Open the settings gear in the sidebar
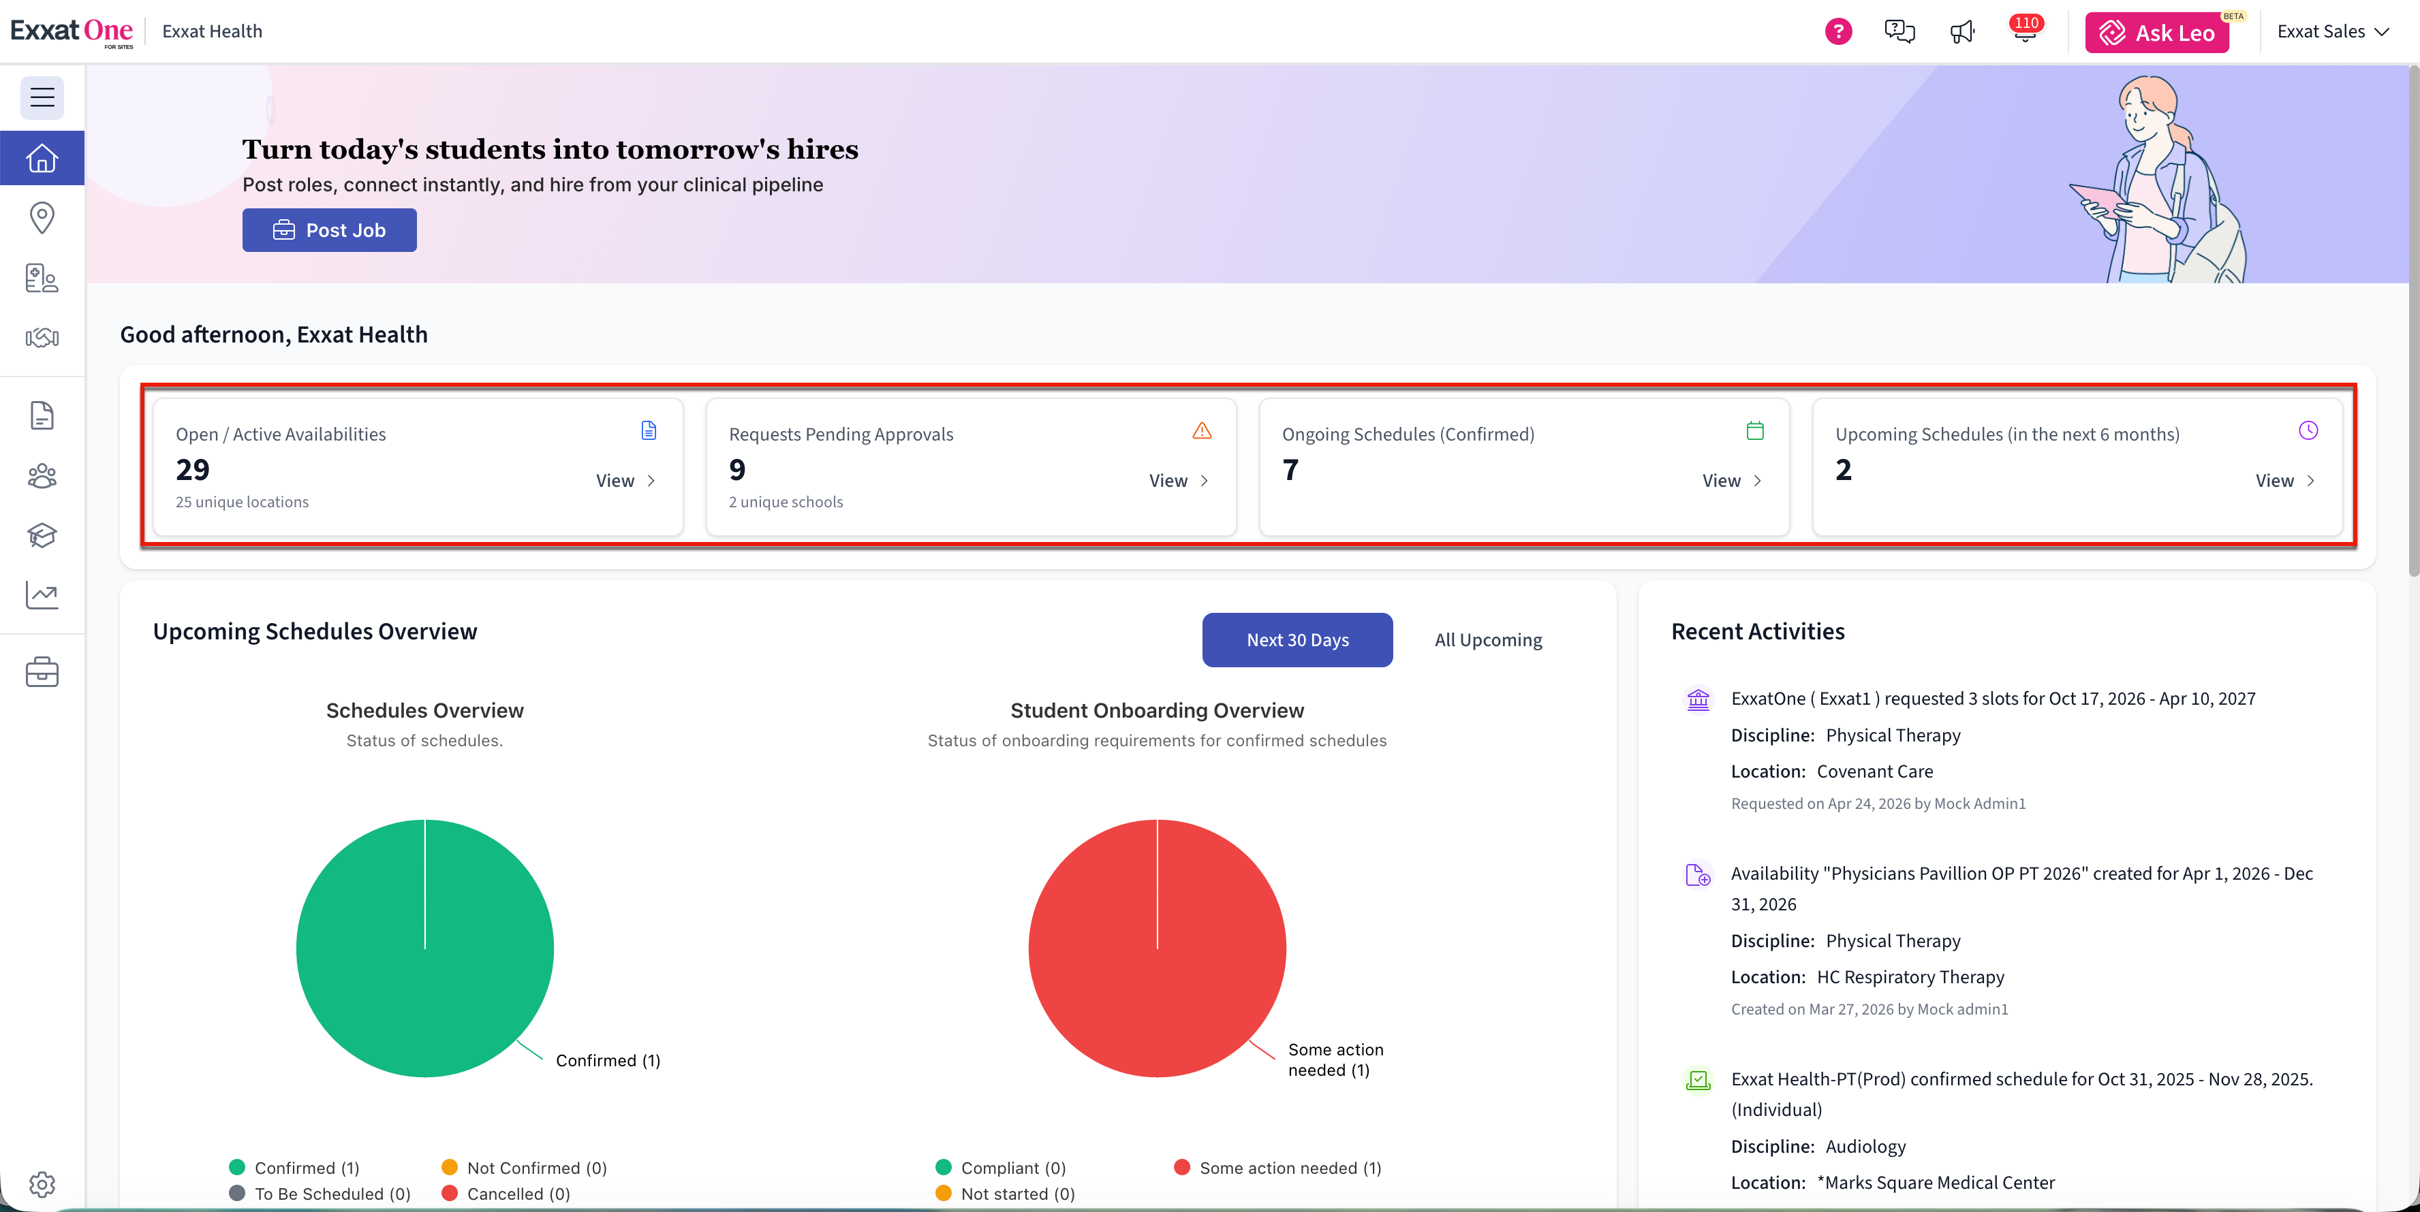The image size is (2420, 1212). [x=42, y=1184]
